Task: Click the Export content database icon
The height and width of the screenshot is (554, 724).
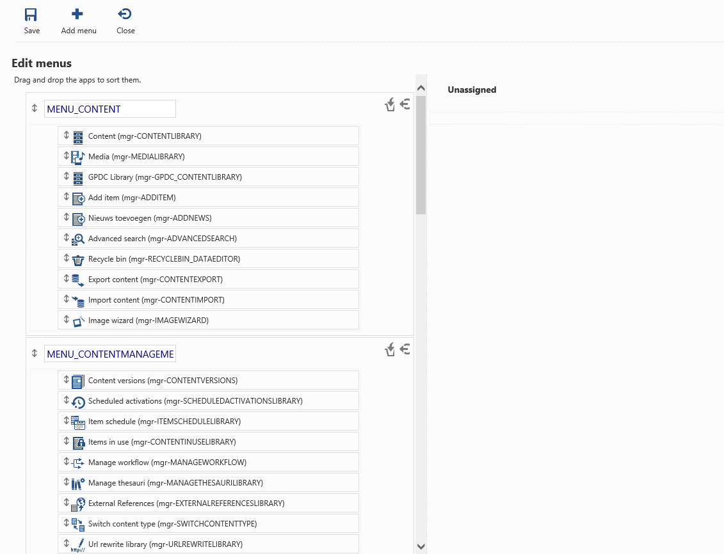Action: tap(78, 280)
